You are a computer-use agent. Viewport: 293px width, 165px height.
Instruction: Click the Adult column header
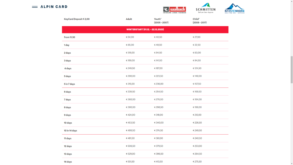(x=129, y=19)
